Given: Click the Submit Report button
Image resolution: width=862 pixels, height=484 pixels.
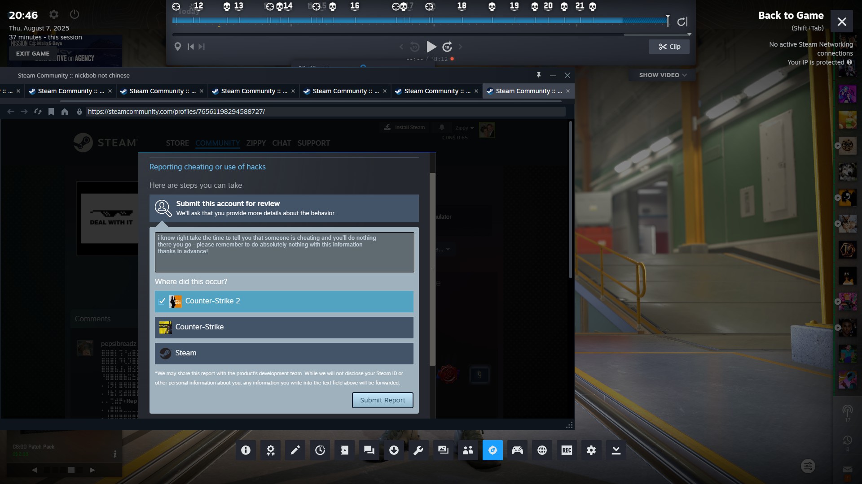Looking at the screenshot, I should (382, 400).
